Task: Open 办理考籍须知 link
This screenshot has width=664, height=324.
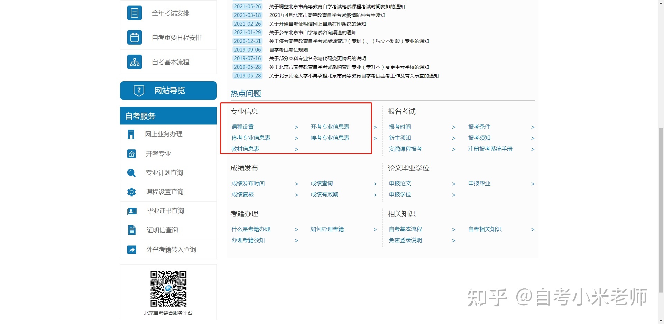Action: pos(248,240)
